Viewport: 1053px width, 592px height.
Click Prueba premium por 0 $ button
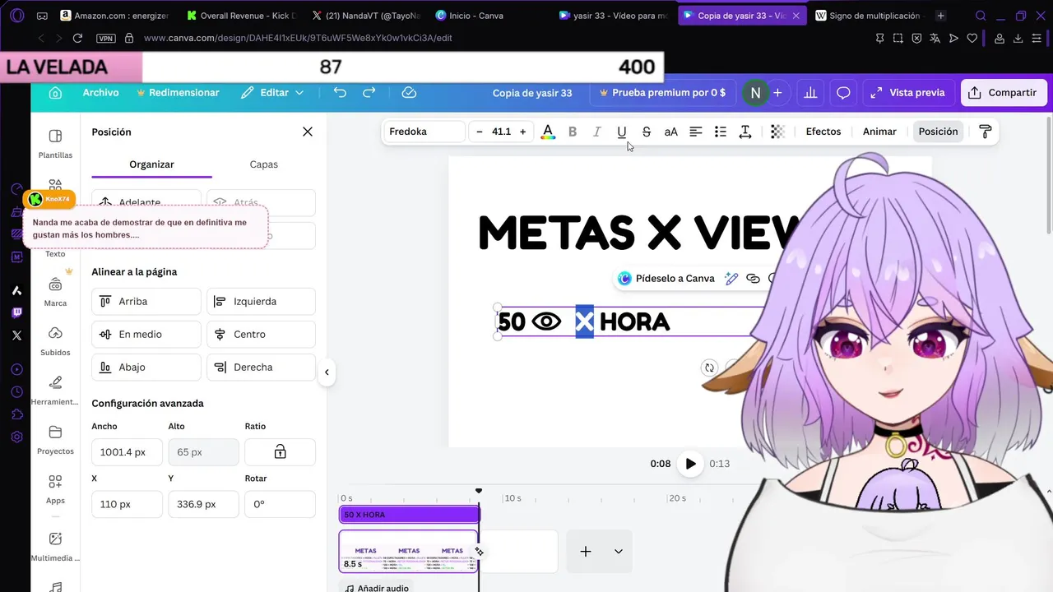662,93
